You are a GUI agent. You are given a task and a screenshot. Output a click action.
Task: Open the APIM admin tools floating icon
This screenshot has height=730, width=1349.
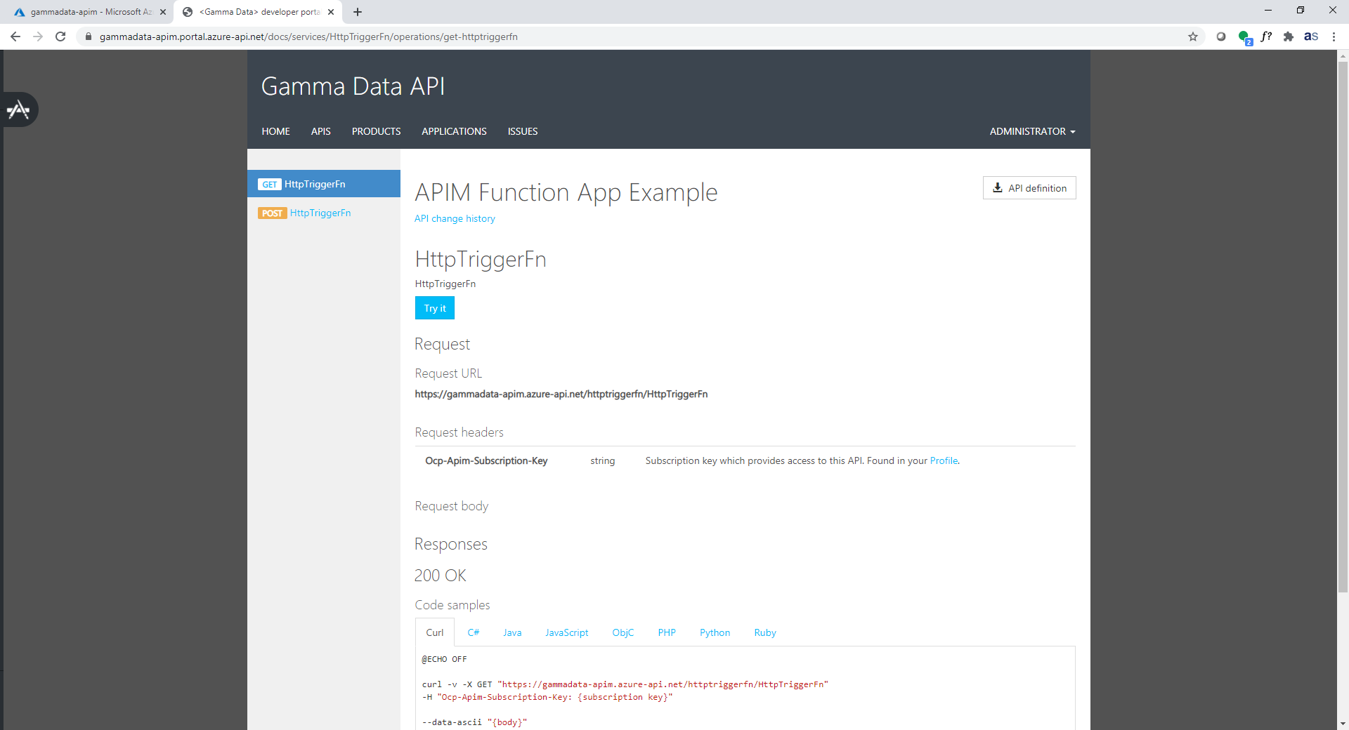pyautogui.click(x=19, y=109)
